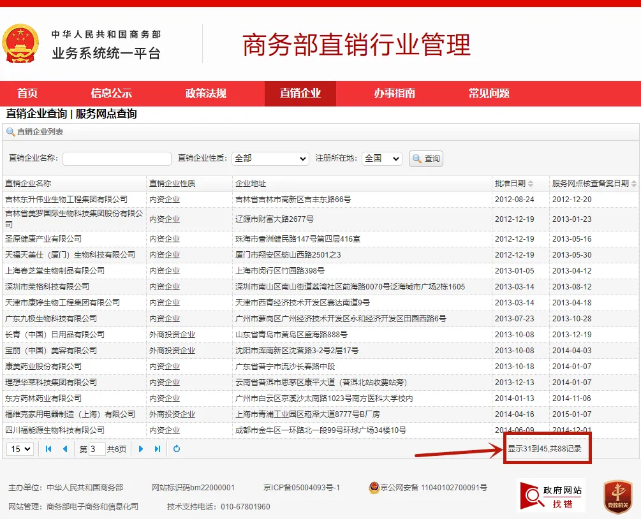The image size is (641, 519).
Task: Sort by 服务网点核查备案日期 arrows
Action: [x=633, y=184]
